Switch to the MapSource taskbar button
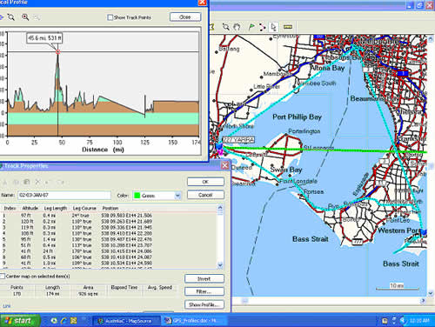 [x=126, y=321]
